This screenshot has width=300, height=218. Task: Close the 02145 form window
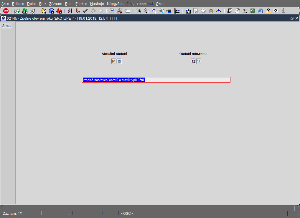[x=297, y=18]
